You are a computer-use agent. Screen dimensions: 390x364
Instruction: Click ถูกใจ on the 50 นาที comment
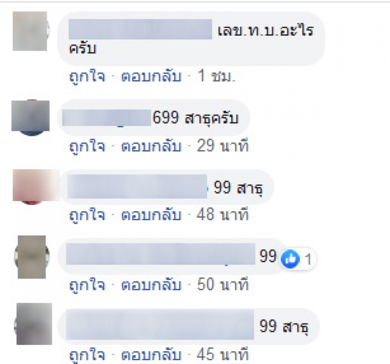coord(87,284)
